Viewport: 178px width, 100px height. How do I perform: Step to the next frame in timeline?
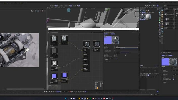51,92
